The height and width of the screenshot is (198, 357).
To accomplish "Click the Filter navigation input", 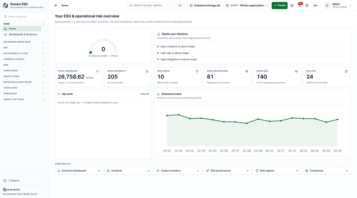I will click(x=24, y=17).
